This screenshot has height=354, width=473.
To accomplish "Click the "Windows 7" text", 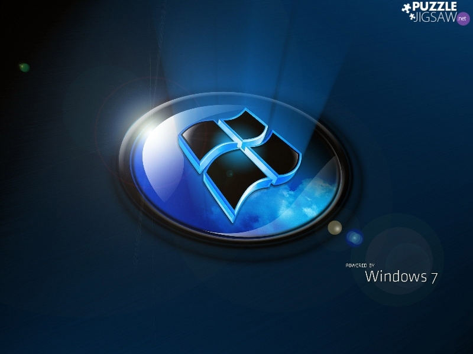I will (401, 277).
